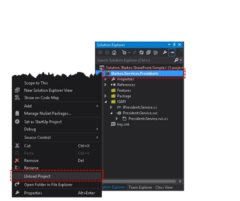The width and height of the screenshot is (240, 201).
Task: Click the References icon
Action: point(113,85)
